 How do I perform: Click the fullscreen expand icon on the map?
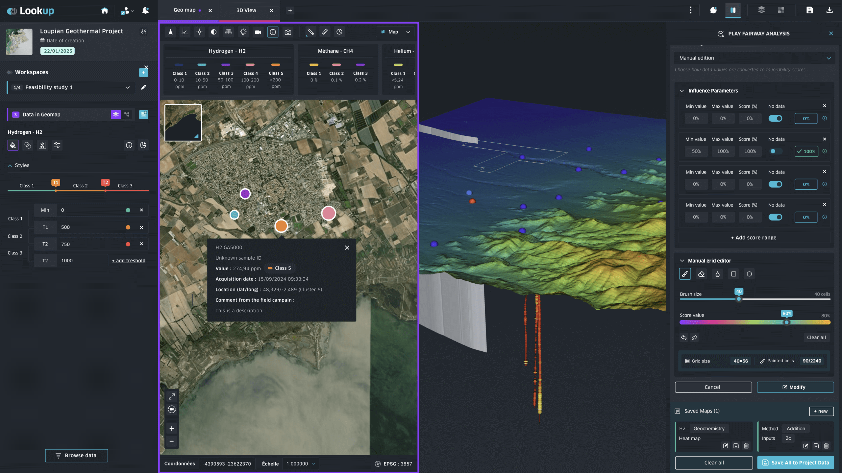172,396
